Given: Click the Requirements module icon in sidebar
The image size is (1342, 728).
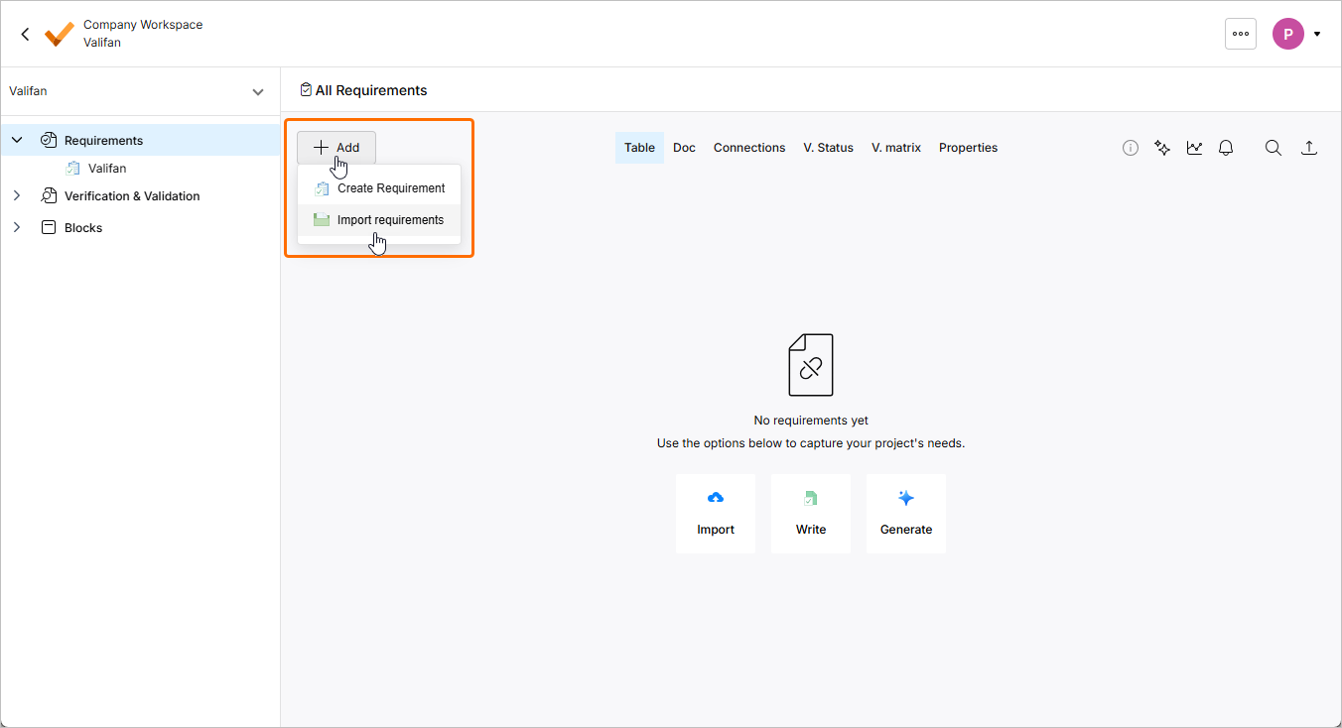Looking at the screenshot, I should (48, 141).
